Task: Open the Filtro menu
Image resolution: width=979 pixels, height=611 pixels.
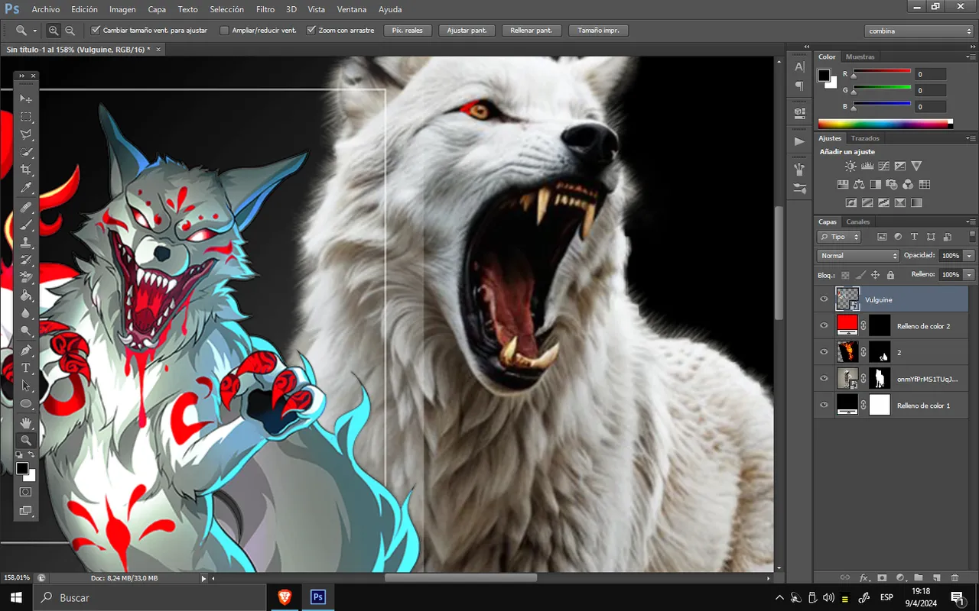Action: 265,9
